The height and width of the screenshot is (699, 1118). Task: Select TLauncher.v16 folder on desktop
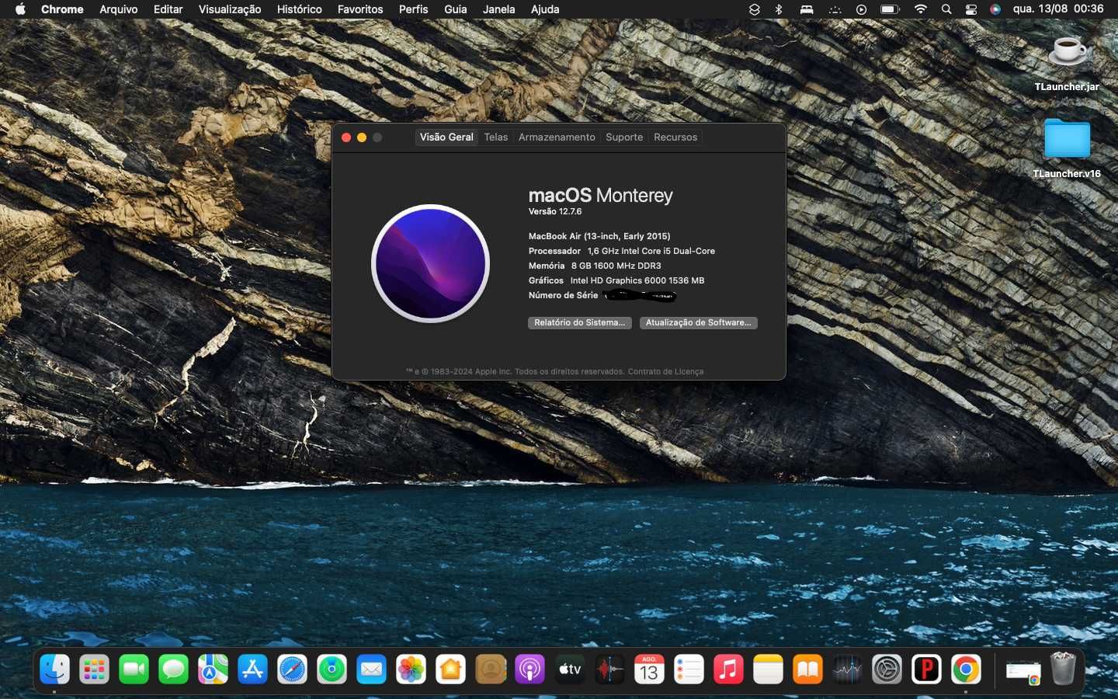point(1067,148)
